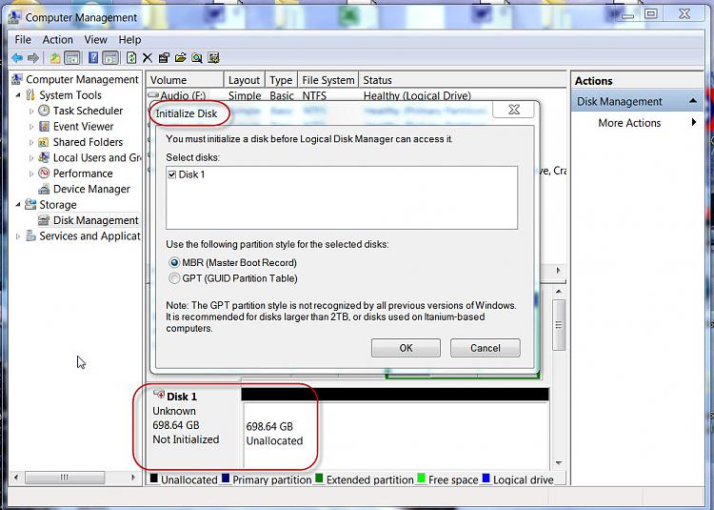Click OK in Initialize Disk dialog
The image size is (714, 510).
point(406,348)
